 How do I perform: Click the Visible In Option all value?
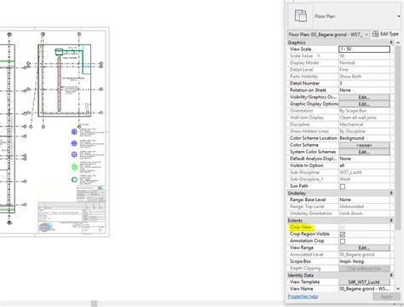(x=364, y=165)
